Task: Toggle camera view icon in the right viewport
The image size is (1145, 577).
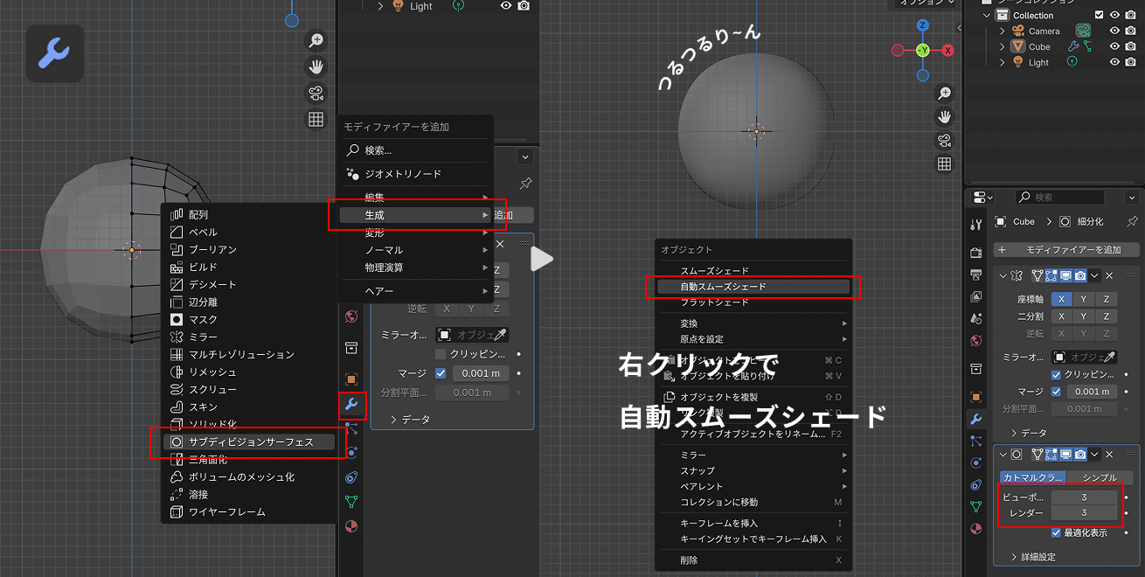Action: coord(944,140)
